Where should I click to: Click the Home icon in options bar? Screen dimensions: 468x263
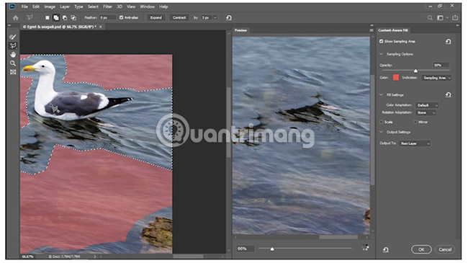pyautogui.click(x=16, y=18)
